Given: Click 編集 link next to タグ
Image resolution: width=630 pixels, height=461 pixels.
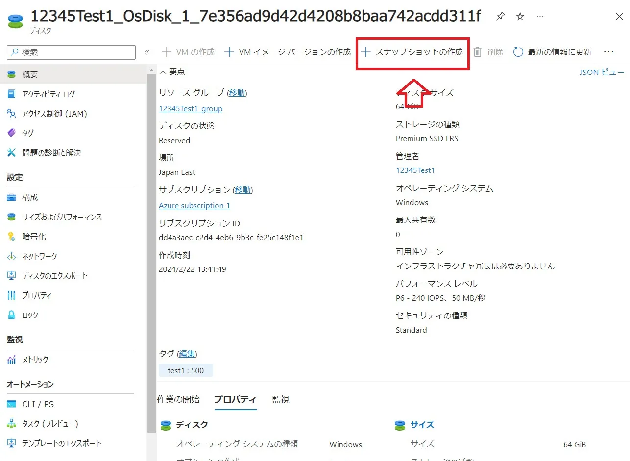Looking at the screenshot, I should tap(187, 354).
